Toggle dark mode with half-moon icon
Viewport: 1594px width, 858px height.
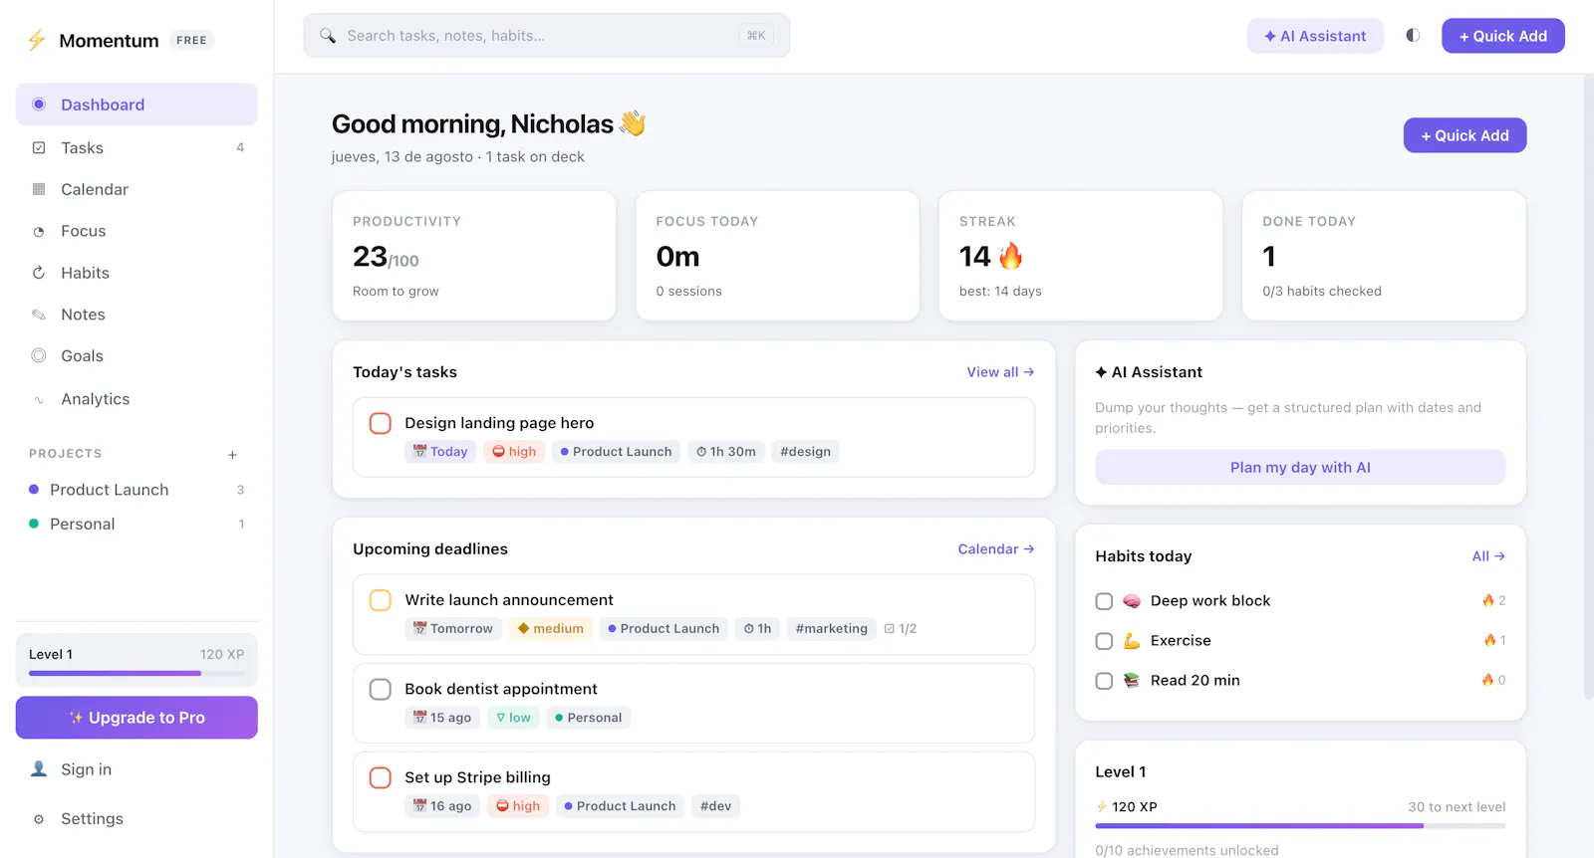[1413, 35]
